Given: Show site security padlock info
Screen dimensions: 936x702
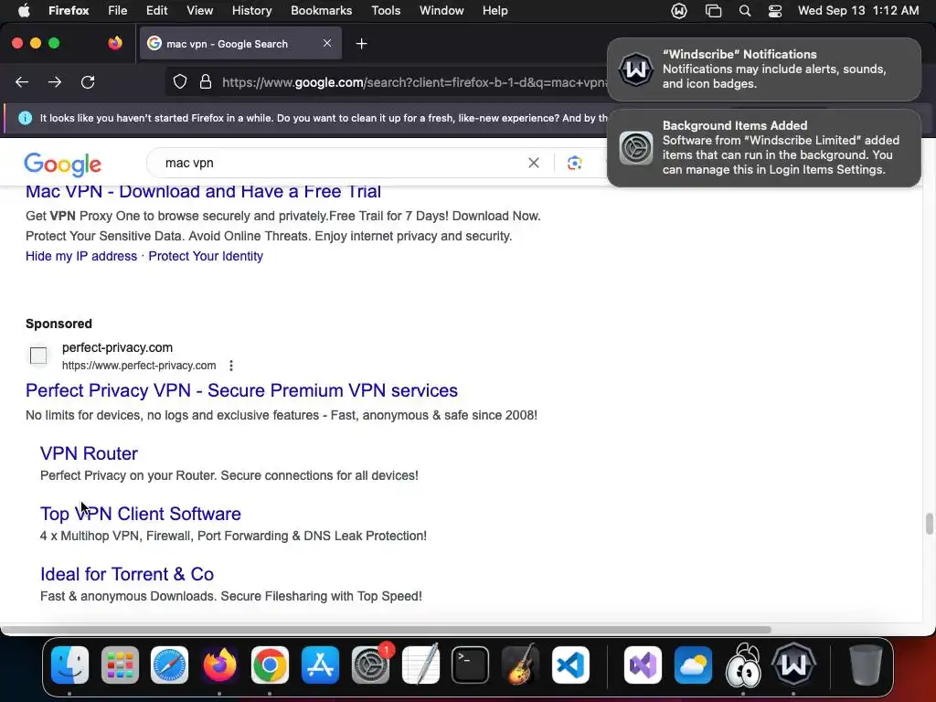Looking at the screenshot, I should point(206,81).
